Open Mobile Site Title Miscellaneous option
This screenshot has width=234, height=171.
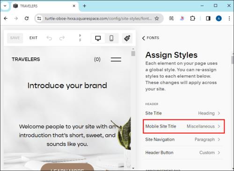pos(183,126)
